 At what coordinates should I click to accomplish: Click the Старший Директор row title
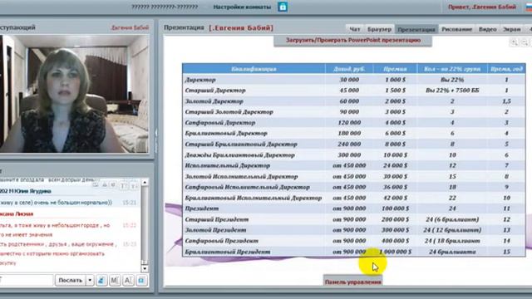point(215,91)
